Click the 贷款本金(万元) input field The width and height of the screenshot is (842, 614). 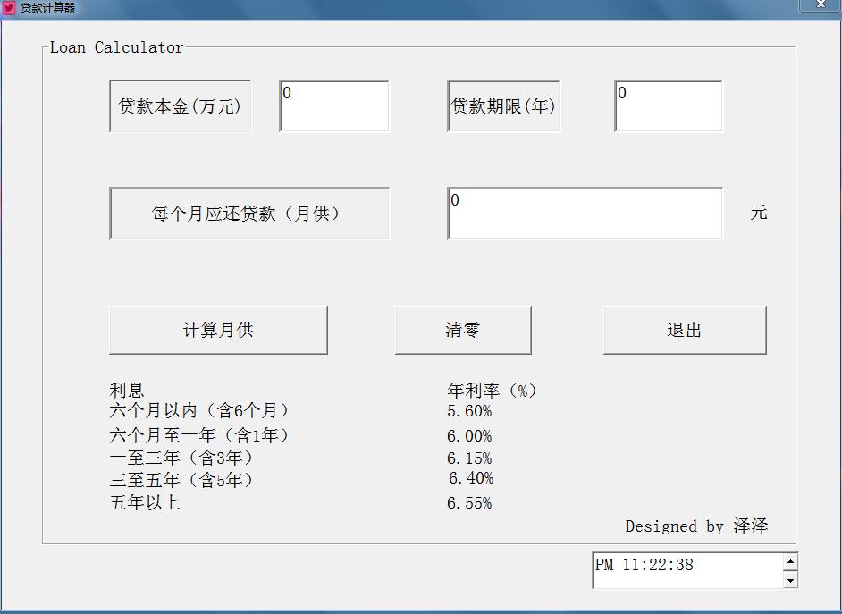tap(334, 105)
